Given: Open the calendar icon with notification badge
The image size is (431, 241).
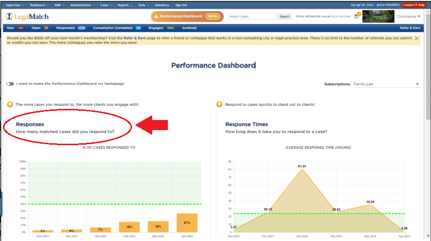Looking at the screenshot, I should pyautogui.click(x=356, y=16).
